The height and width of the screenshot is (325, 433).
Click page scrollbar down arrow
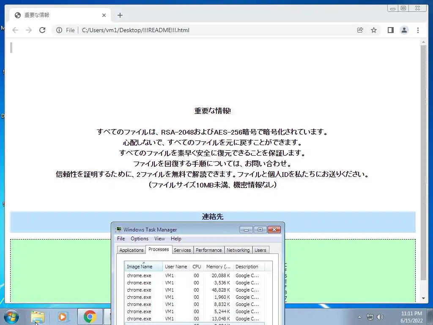[x=423, y=298]
